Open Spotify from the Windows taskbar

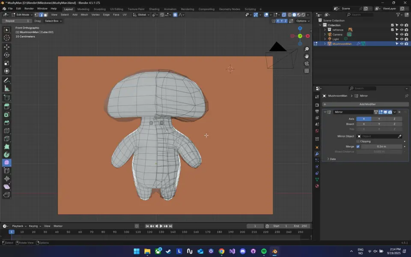click(264, 251)
